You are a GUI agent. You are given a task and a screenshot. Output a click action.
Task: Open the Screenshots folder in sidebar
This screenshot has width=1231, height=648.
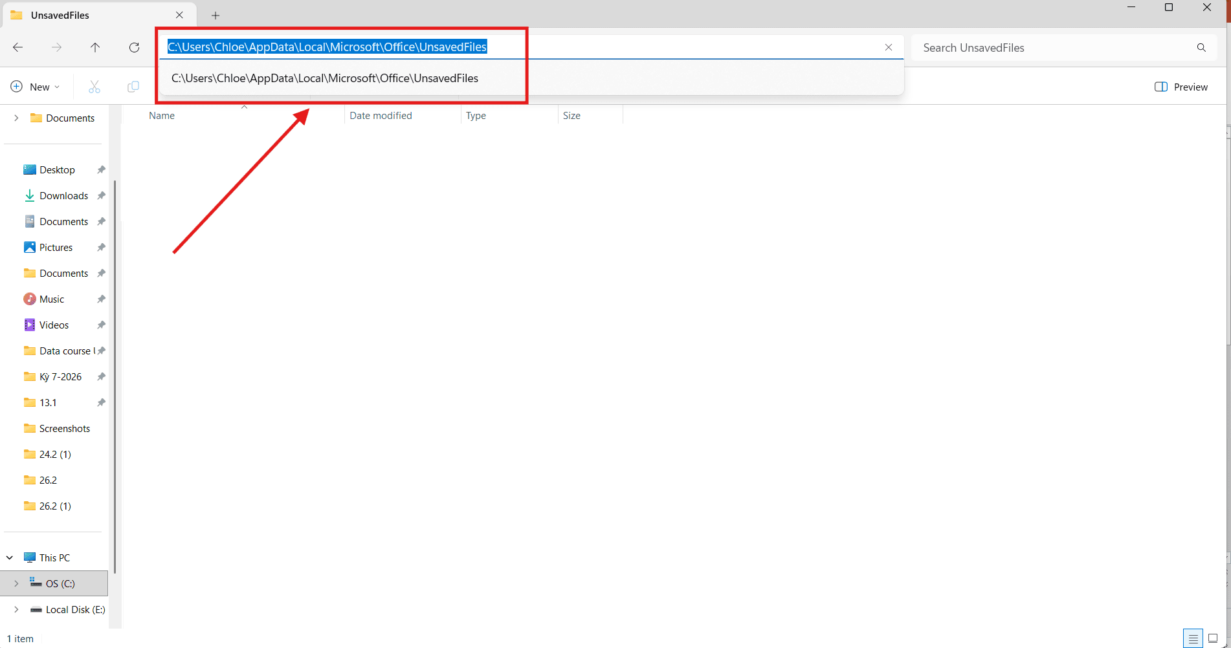tap(65, 428)
